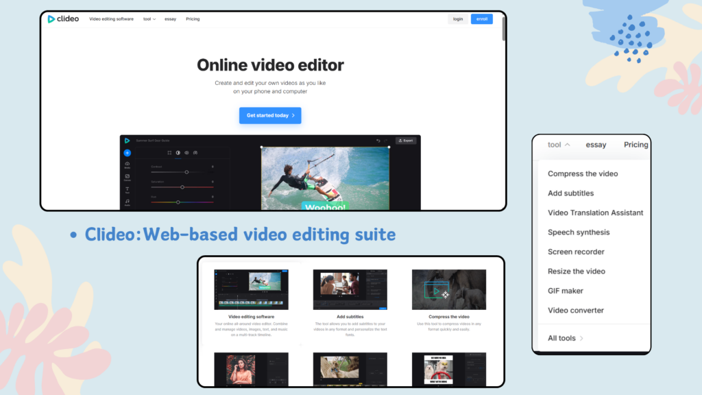Click the browser page vertical scrollbar
Viewport: 702px width, 395px height.
pos(504,29)
